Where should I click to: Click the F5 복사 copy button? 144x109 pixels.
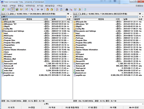click(x=52, y=108)
